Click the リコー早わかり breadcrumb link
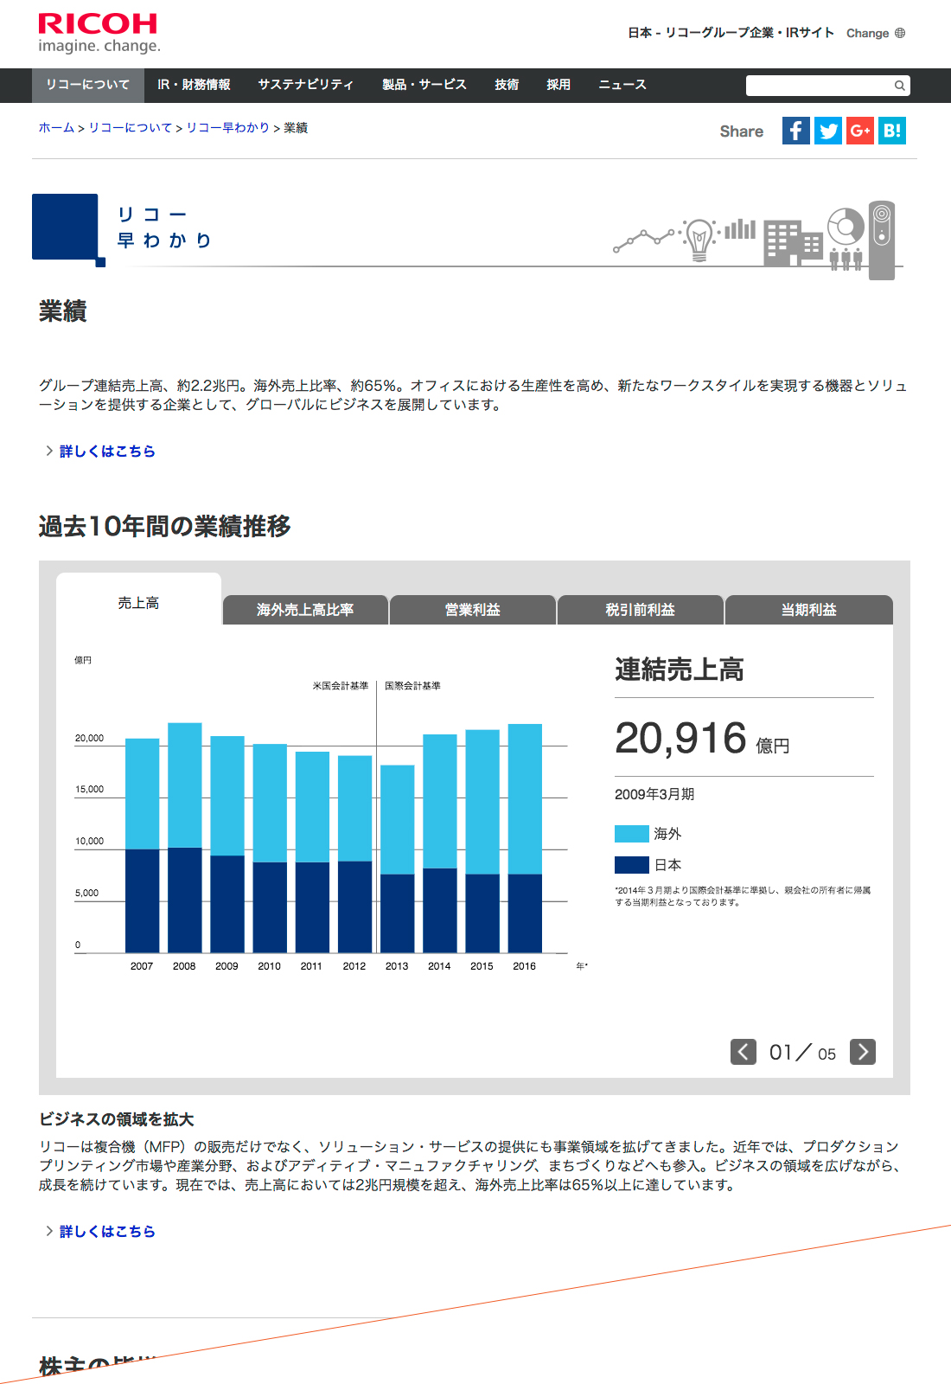Image resolution: width=951 pixels, height=1384 pixels. point(227,128)
